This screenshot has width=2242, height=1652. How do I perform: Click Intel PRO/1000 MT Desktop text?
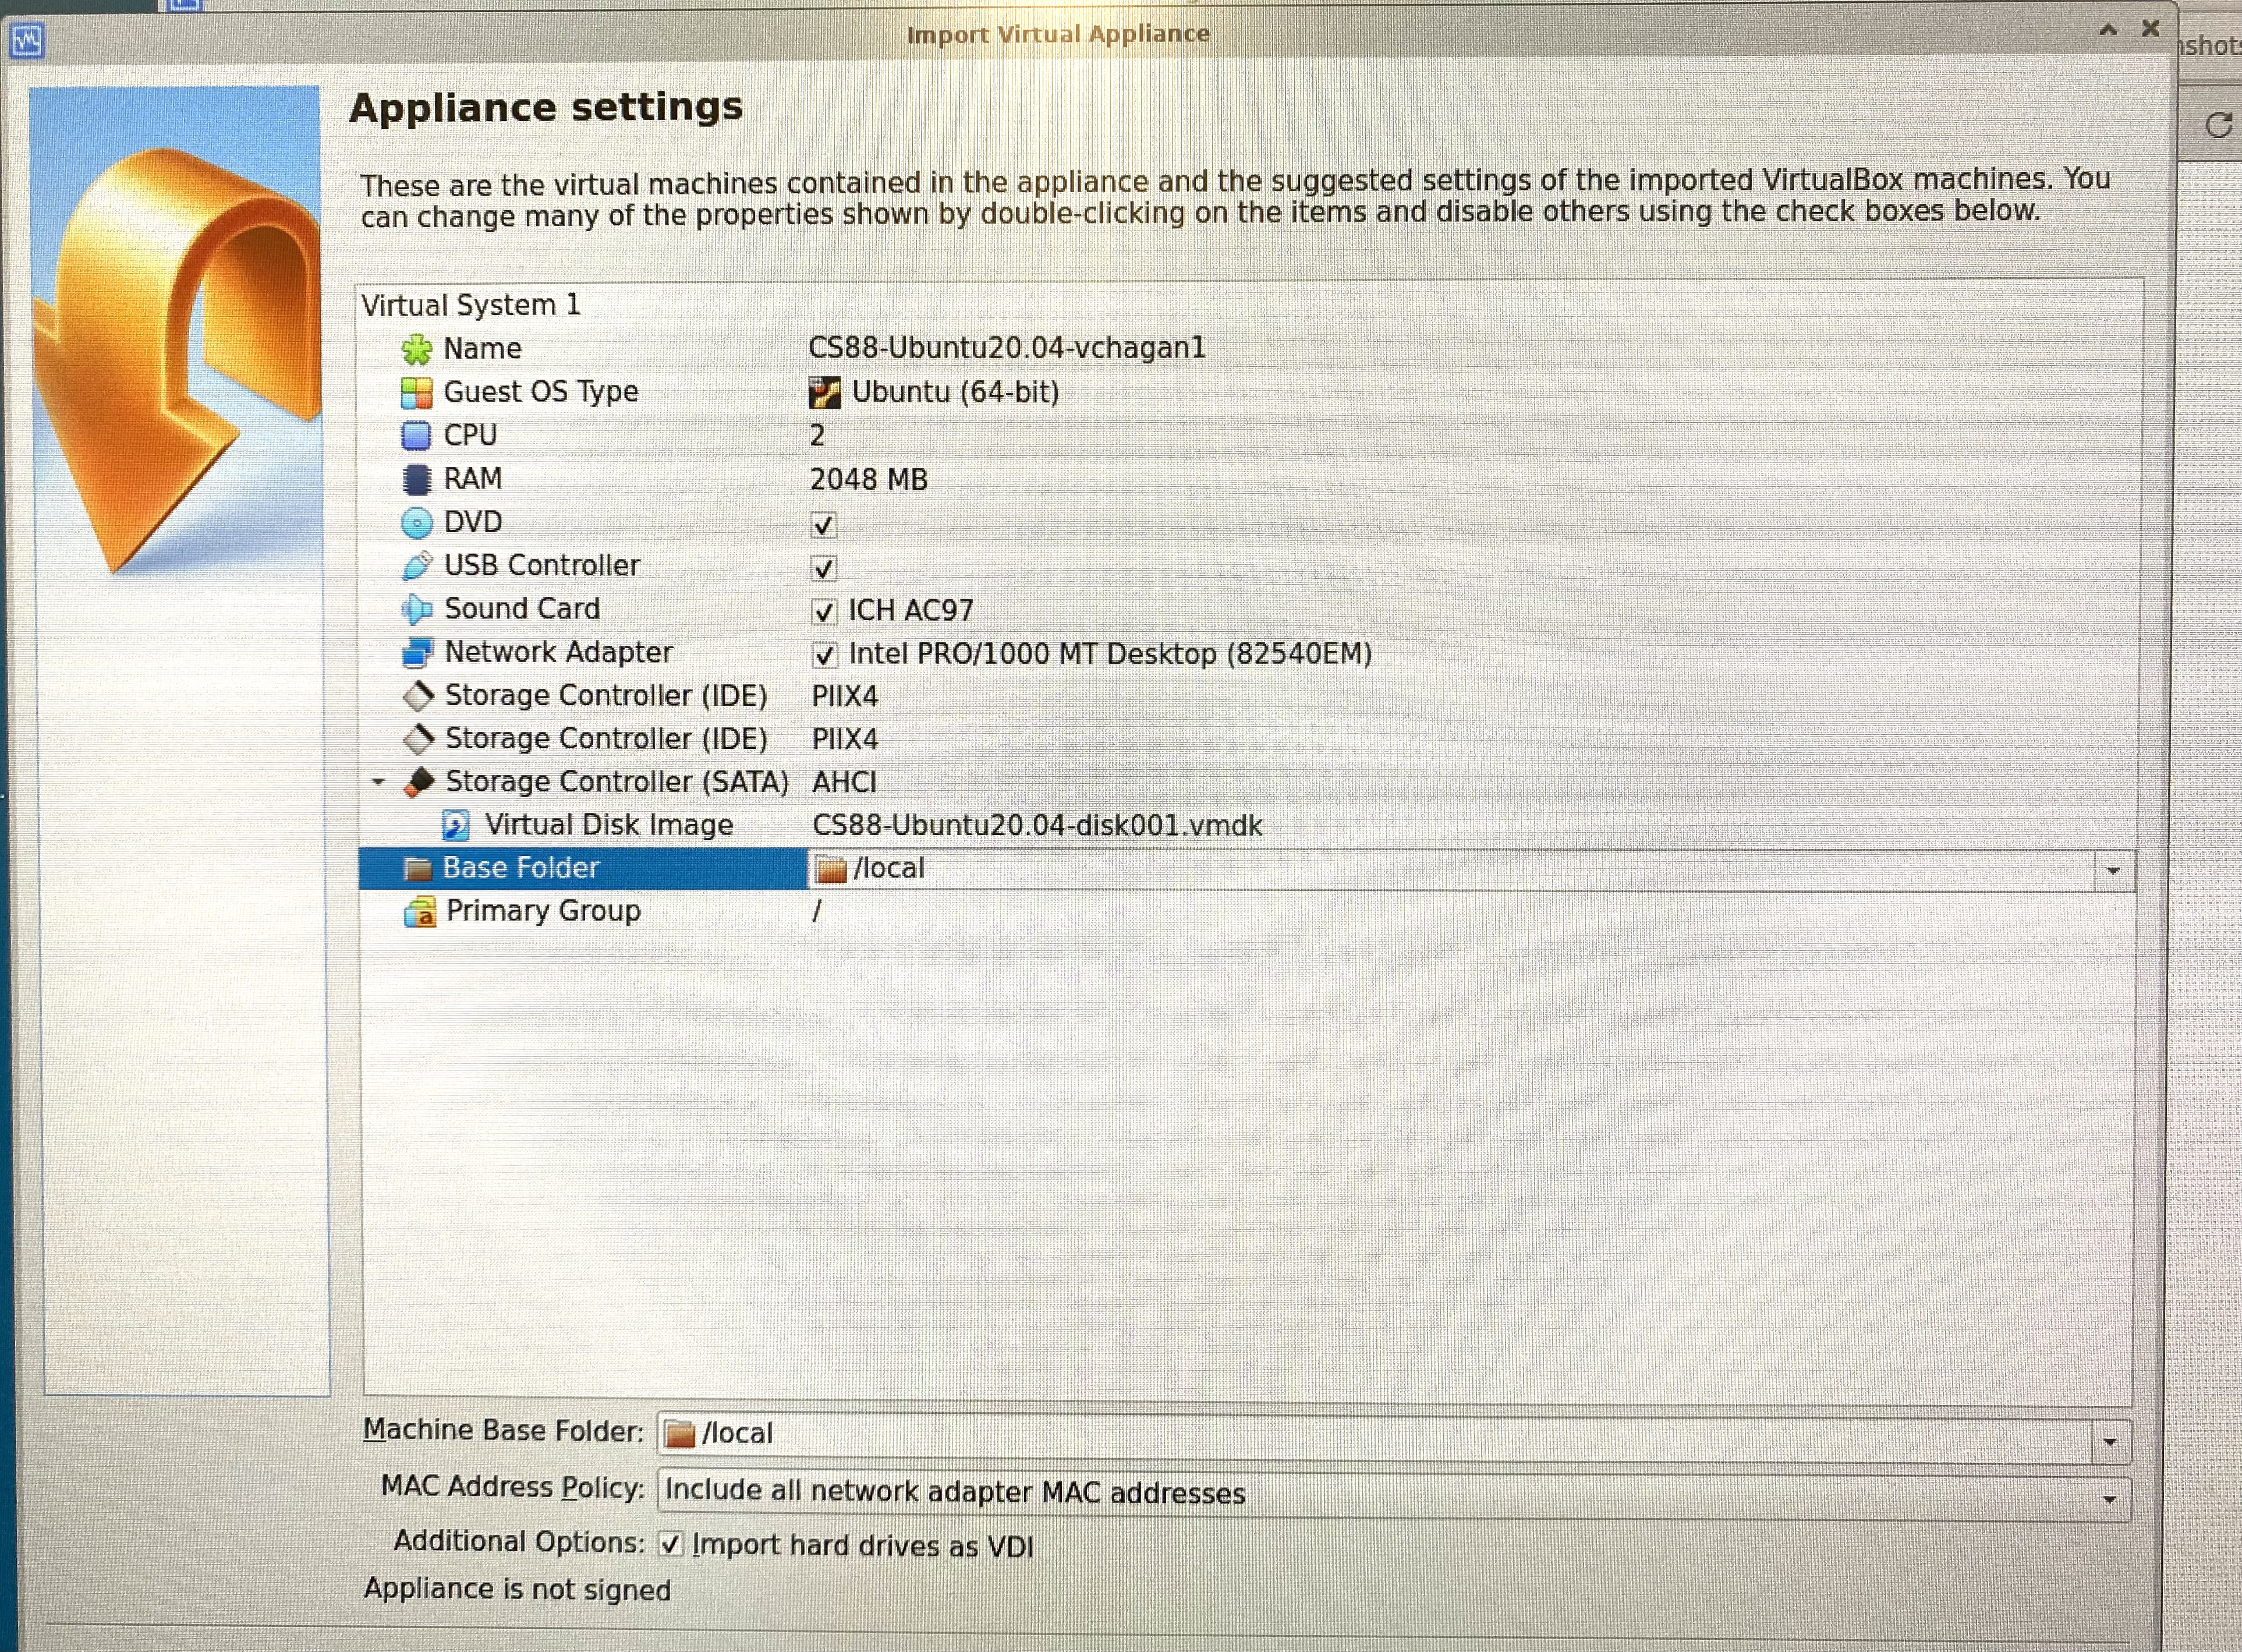(1110, 654)
